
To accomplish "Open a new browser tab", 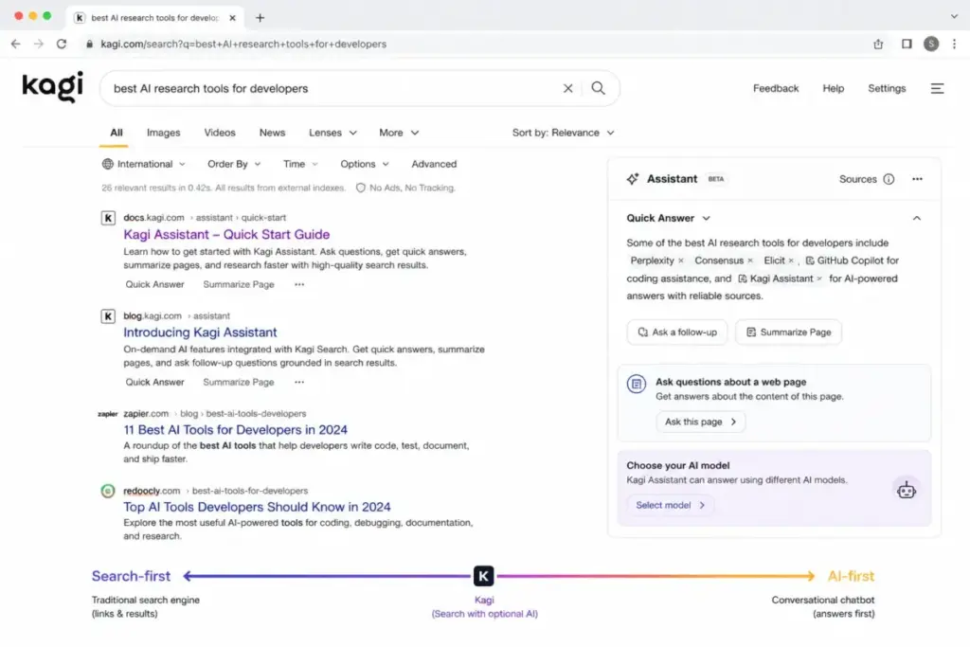I will (260, 18).
